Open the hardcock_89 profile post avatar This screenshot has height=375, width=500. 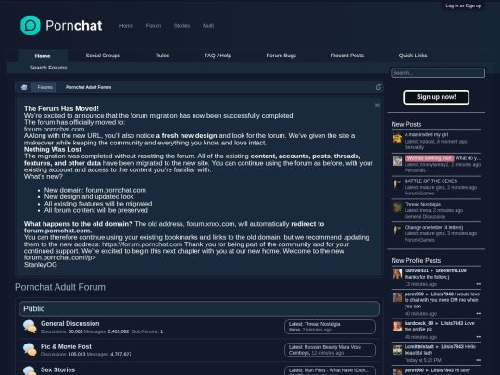tap(397, 327)
